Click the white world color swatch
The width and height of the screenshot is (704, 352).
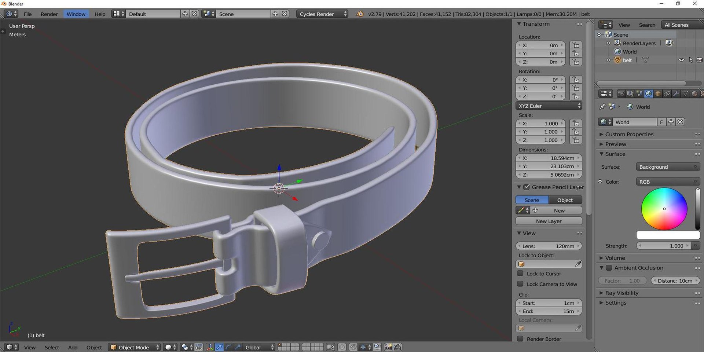(x=668, y=235)
